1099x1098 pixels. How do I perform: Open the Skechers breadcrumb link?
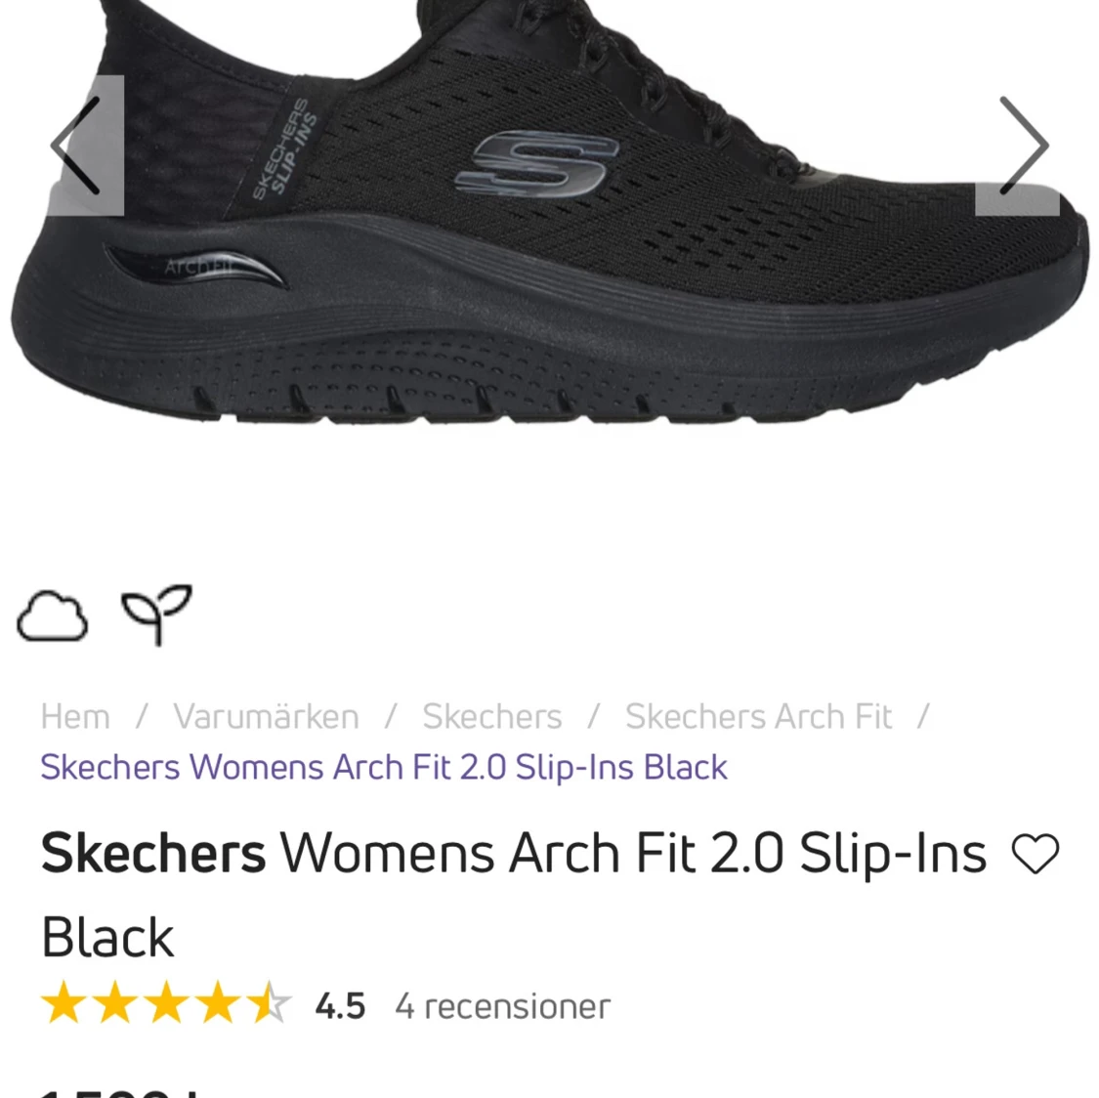point(492,717)
